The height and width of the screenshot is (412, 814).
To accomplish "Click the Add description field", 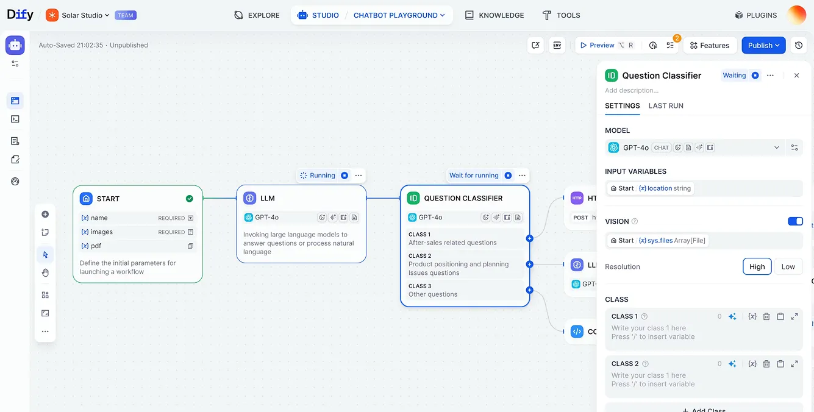I will (x=632, y=90).
